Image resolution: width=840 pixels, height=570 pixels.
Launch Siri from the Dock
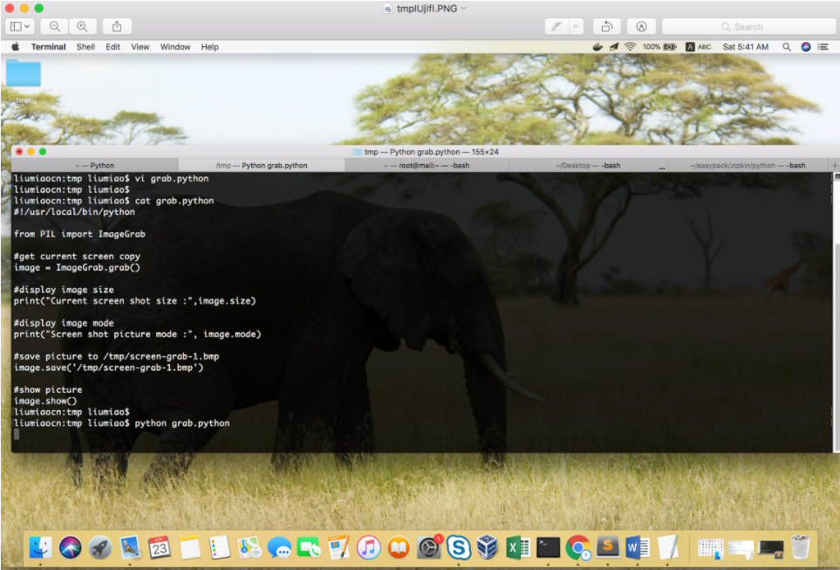pos(70,547)
